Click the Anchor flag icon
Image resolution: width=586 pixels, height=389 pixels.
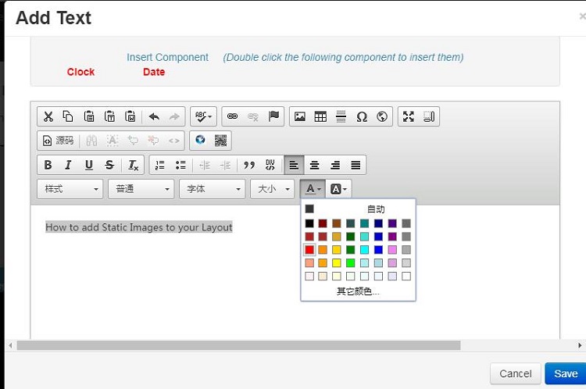273,116
